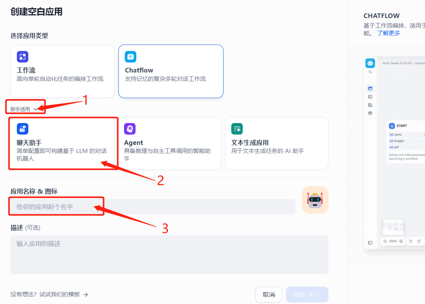Click the zoom out magnifier in preview
425x304 pixels.
[x=385, y=241]
